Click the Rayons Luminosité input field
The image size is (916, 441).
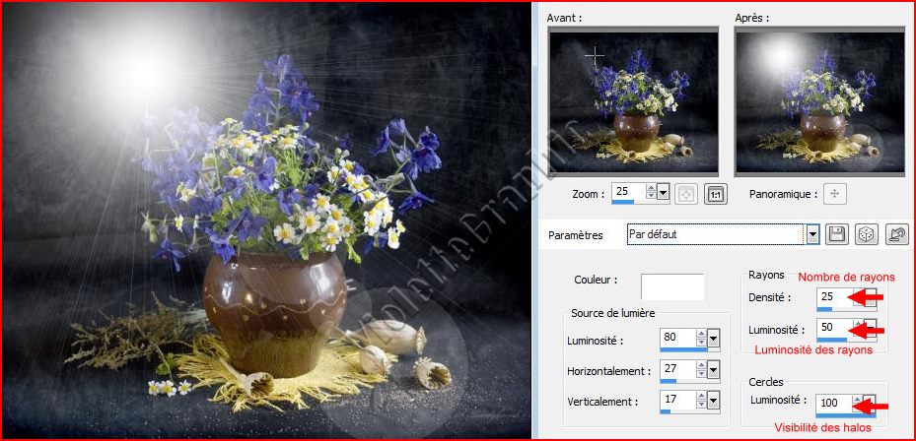coord(830,328)
